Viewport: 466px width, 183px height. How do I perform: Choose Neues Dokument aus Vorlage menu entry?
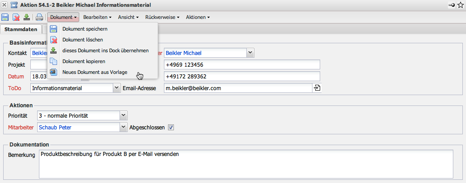[x=95, y=72]
